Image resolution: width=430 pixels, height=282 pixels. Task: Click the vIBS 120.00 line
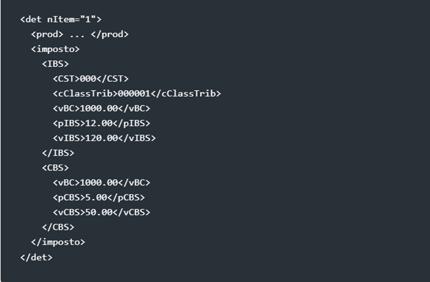(x=104, y=138)
